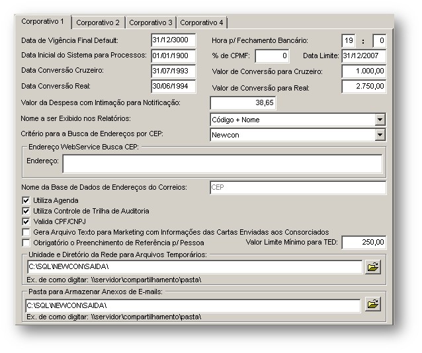Image resolution: width=422 pixels, height=353 pixels.
Task: Click the Endereço WebService Busca CEP group title
Action: click(83, 147)
